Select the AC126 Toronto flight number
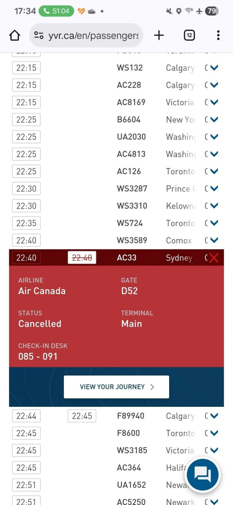The width and height of the screenshot is (233, 505). (129, 172)
